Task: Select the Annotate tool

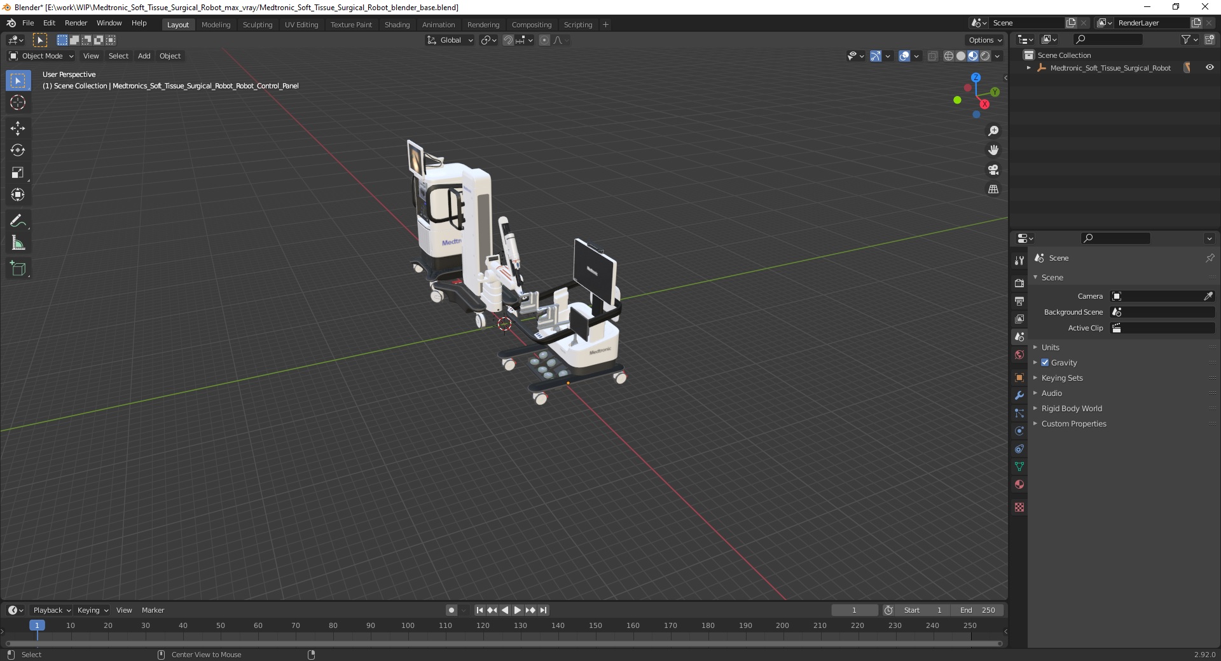Action: [18, 221]
